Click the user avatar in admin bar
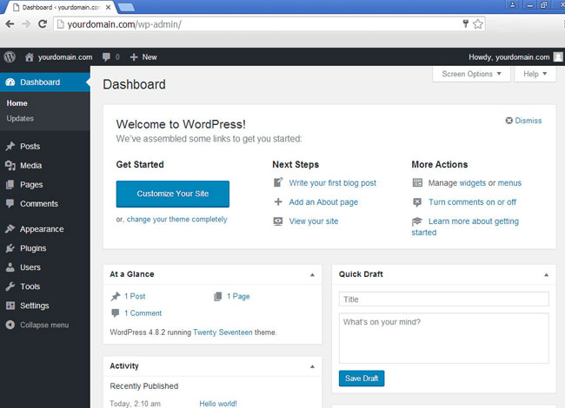565x408 pixels. click(x=558, y=56)
